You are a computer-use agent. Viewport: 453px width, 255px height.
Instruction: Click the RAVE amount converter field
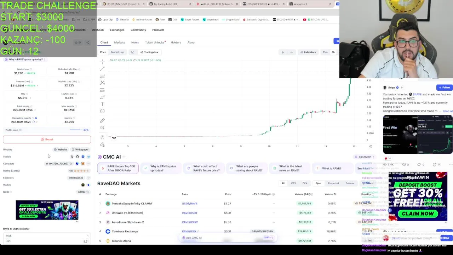(47, 236)
